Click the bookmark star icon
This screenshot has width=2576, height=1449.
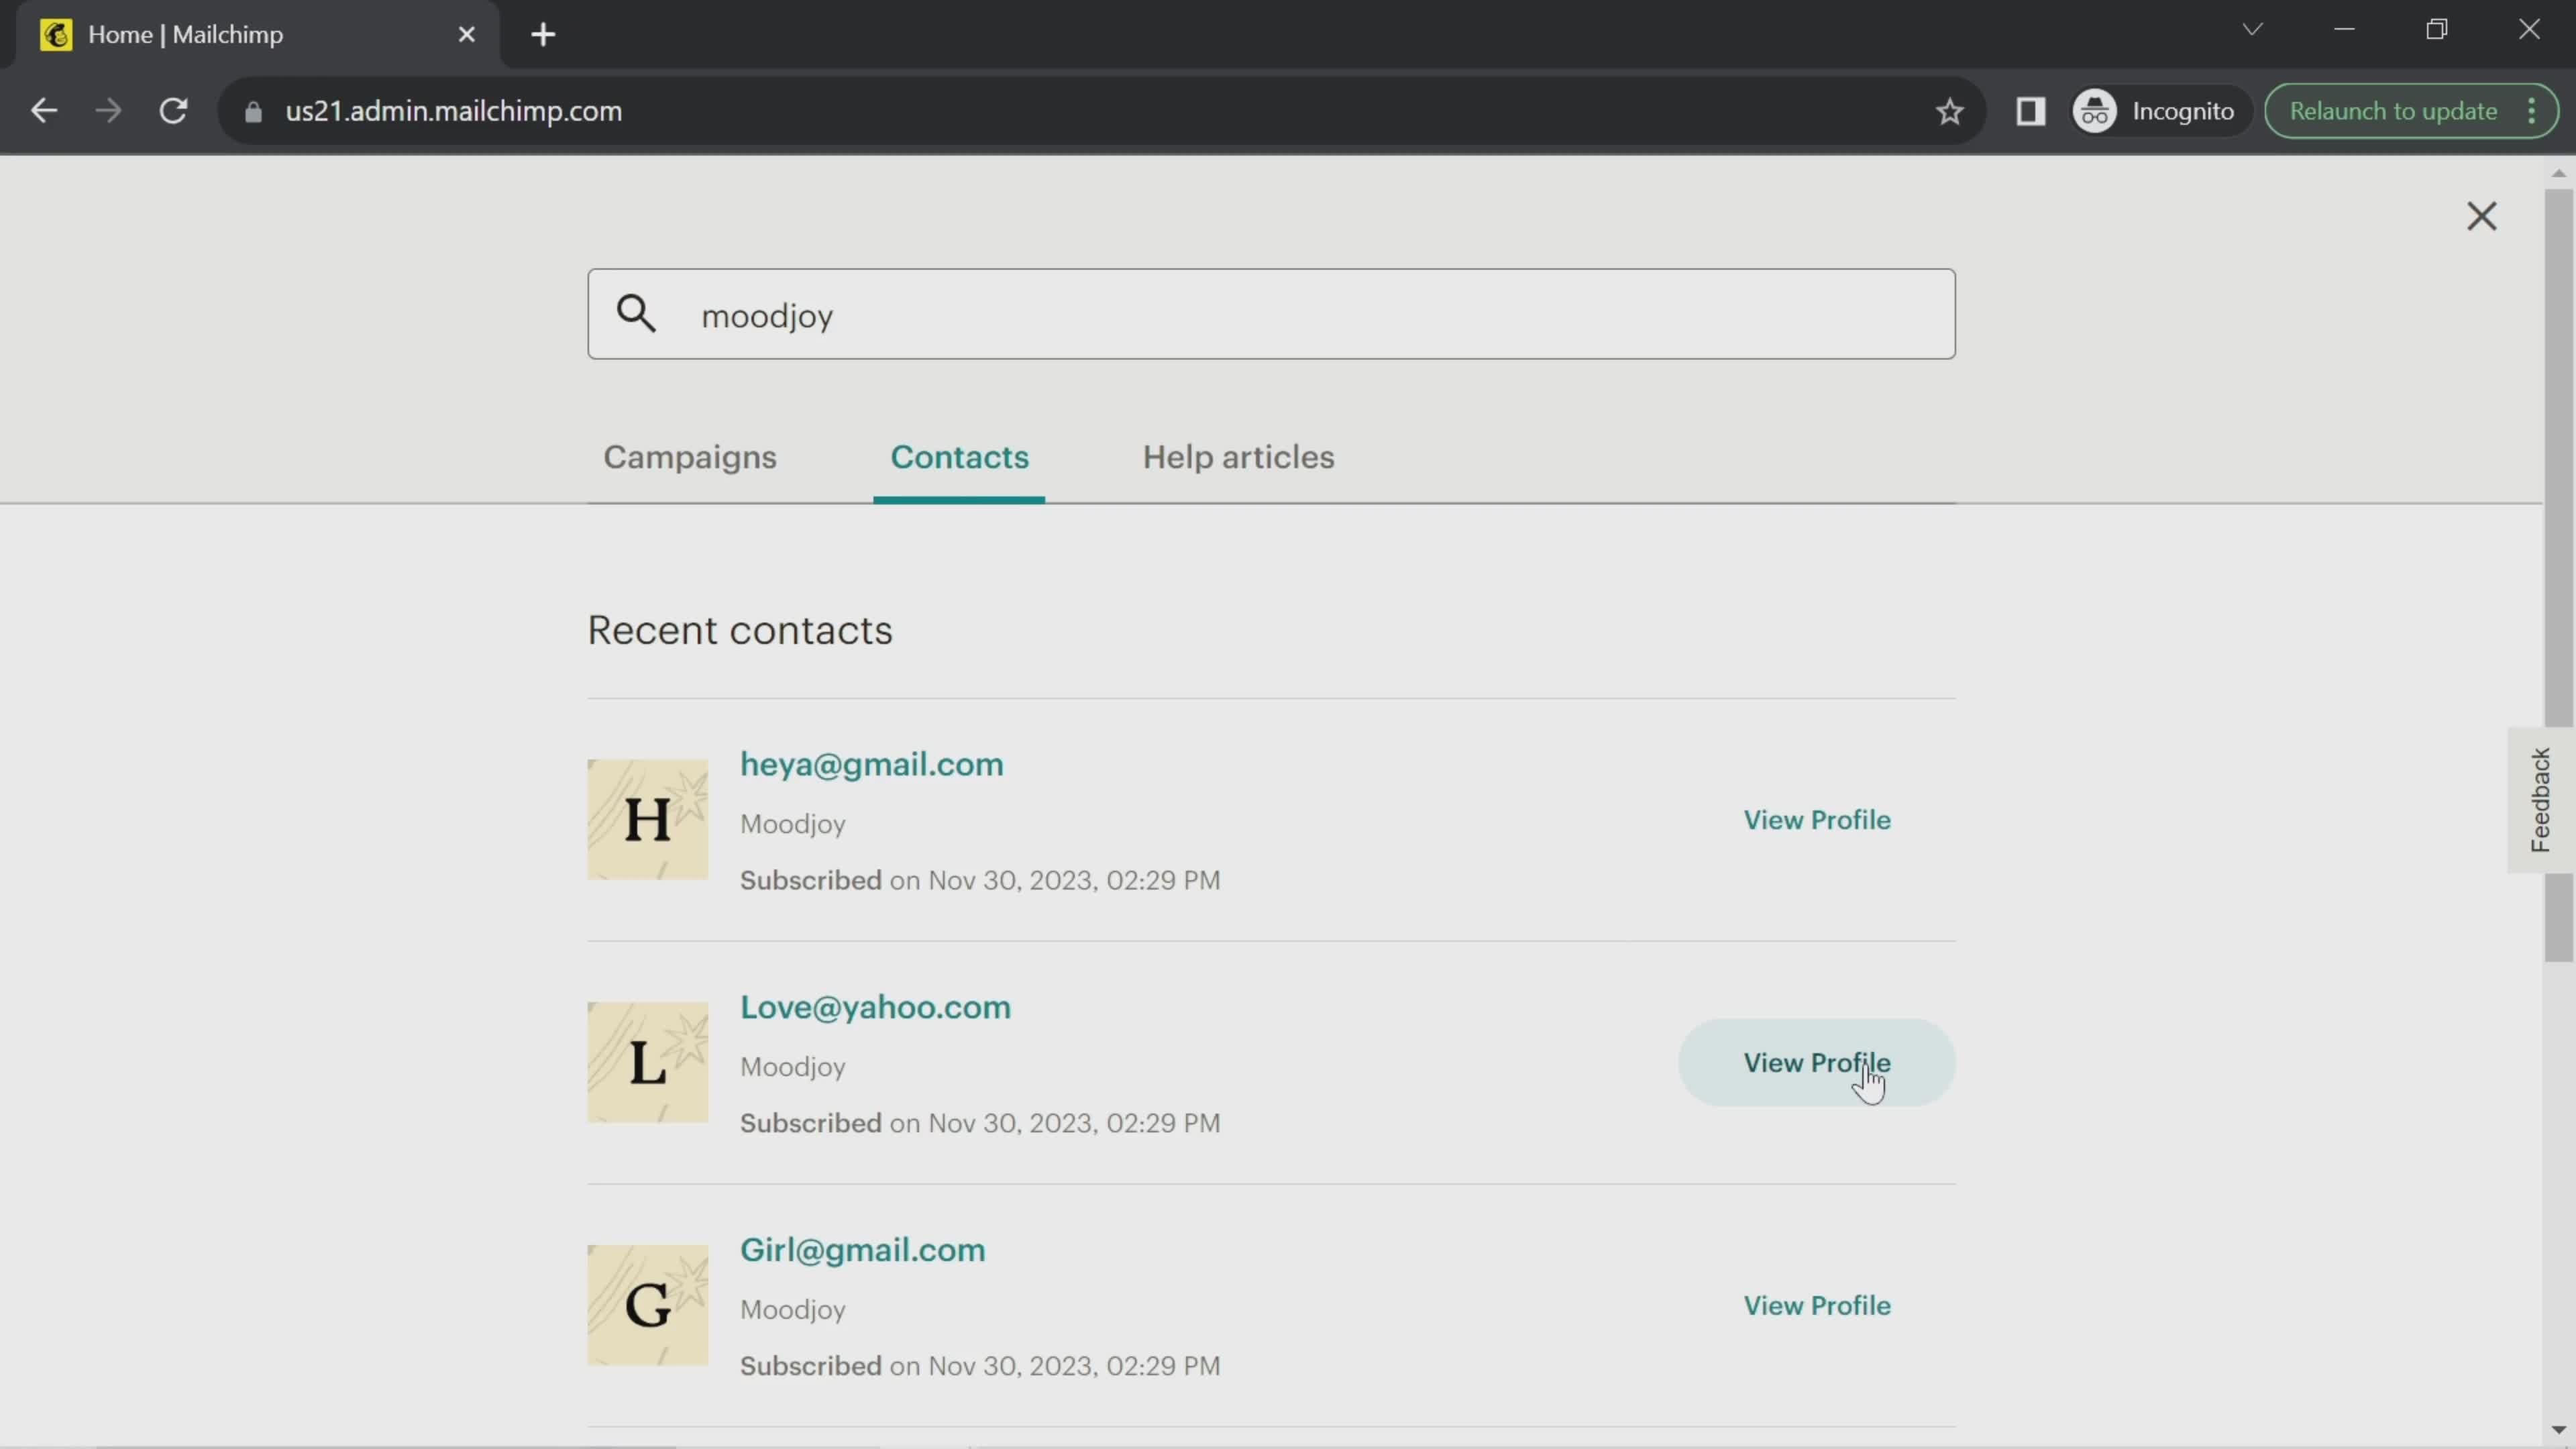[x=1949, y=110]
